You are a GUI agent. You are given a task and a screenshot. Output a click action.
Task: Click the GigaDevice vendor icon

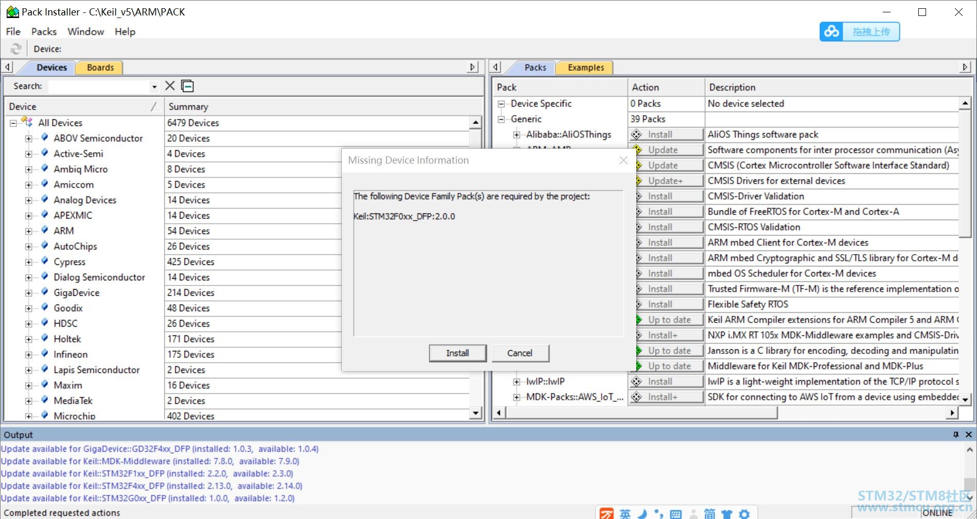[45, 292]
